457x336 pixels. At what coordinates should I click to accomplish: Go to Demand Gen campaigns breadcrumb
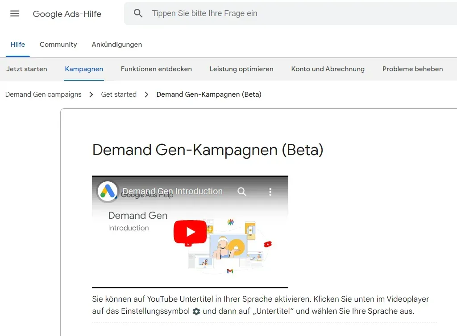tap(43, 94)
